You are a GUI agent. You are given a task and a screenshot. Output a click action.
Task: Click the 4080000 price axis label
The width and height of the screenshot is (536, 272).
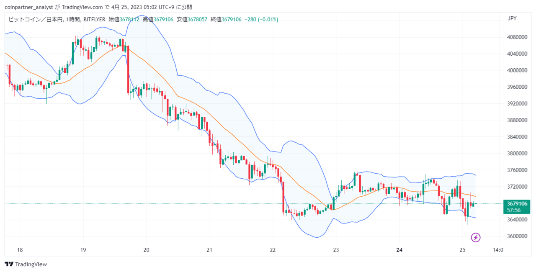516,37
